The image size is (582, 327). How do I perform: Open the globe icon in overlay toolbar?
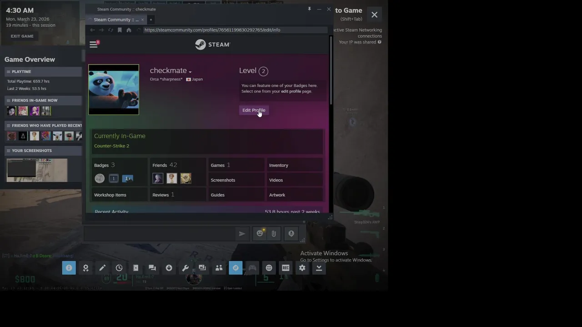(269, 268)
